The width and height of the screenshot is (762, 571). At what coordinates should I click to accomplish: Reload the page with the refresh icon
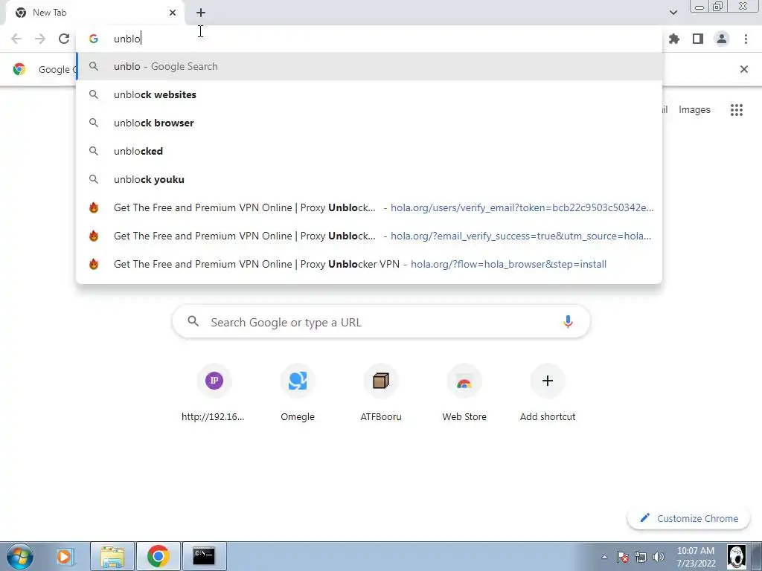(64, 39)
